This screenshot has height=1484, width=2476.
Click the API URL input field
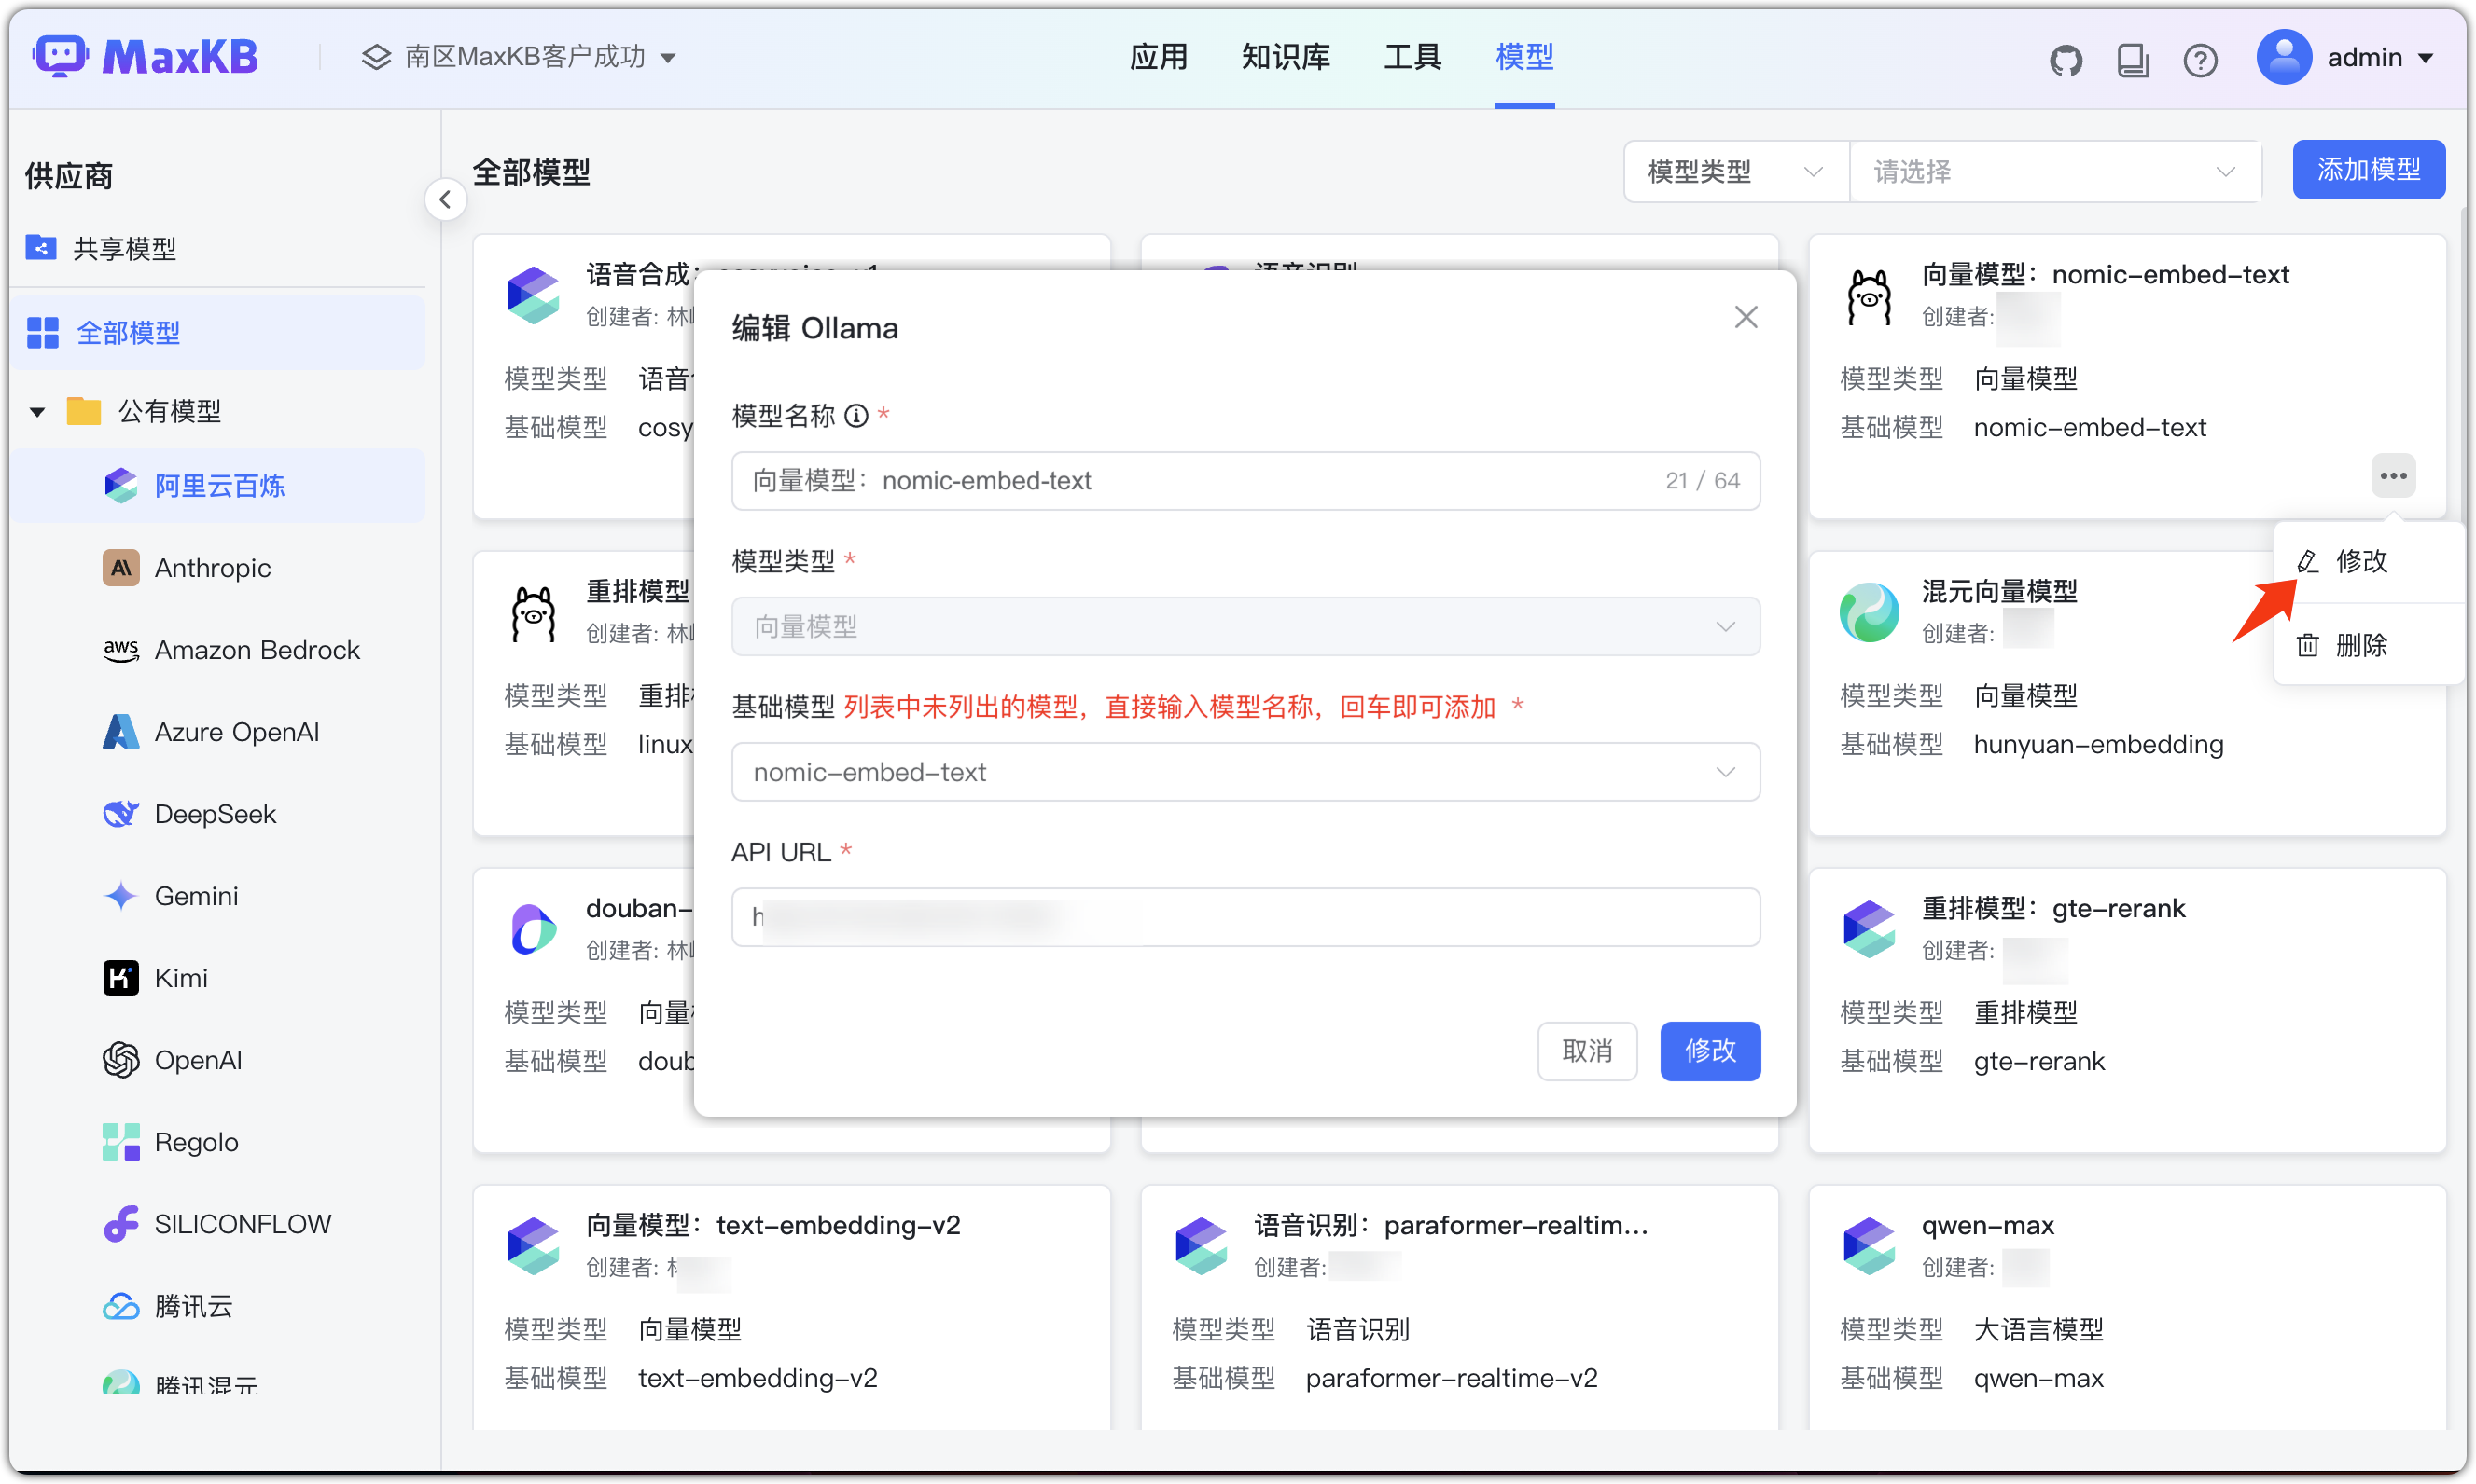[1245, 917]
